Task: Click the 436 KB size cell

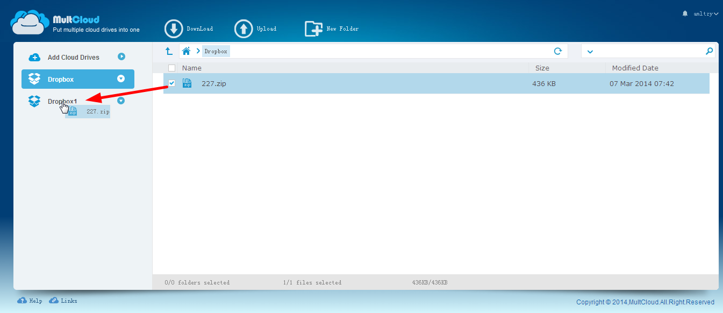Action: click(544, 84)
